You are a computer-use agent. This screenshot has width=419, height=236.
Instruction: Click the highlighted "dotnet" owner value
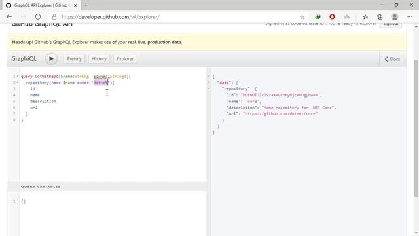[100, 83]
